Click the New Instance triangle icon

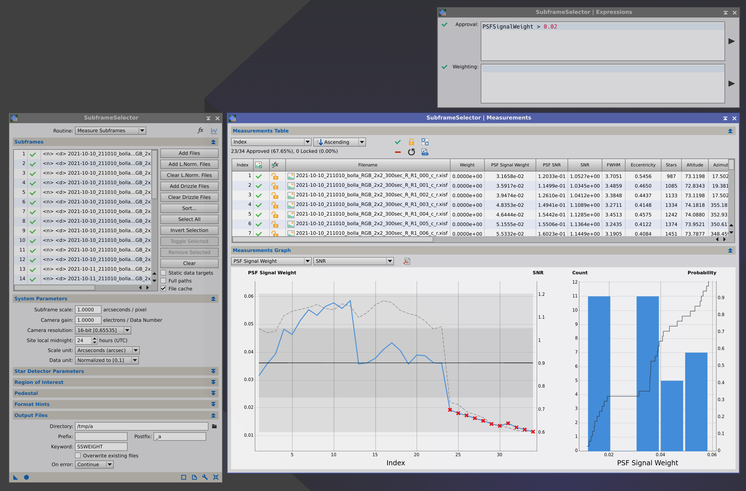coord(15,477)
